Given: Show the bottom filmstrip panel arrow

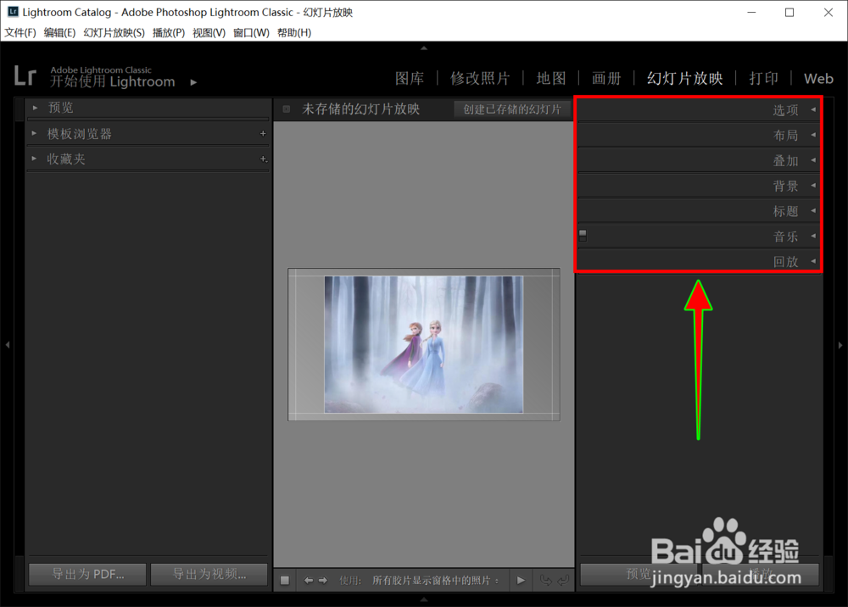Looking at the screenshot, I should click(424, 599).
